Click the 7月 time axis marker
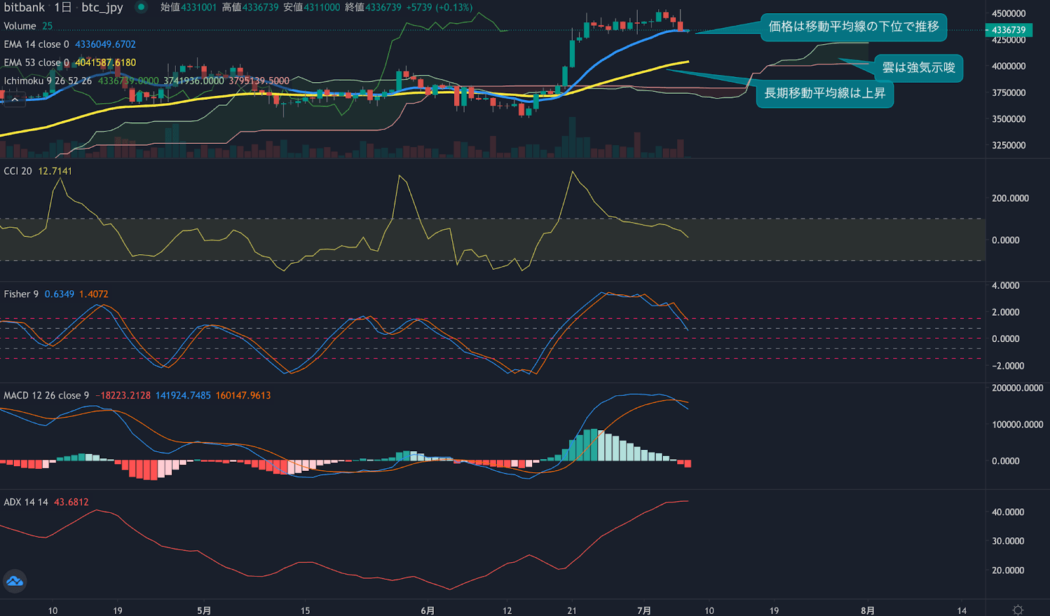This screenshot has width=1050, height=616. 644,610
